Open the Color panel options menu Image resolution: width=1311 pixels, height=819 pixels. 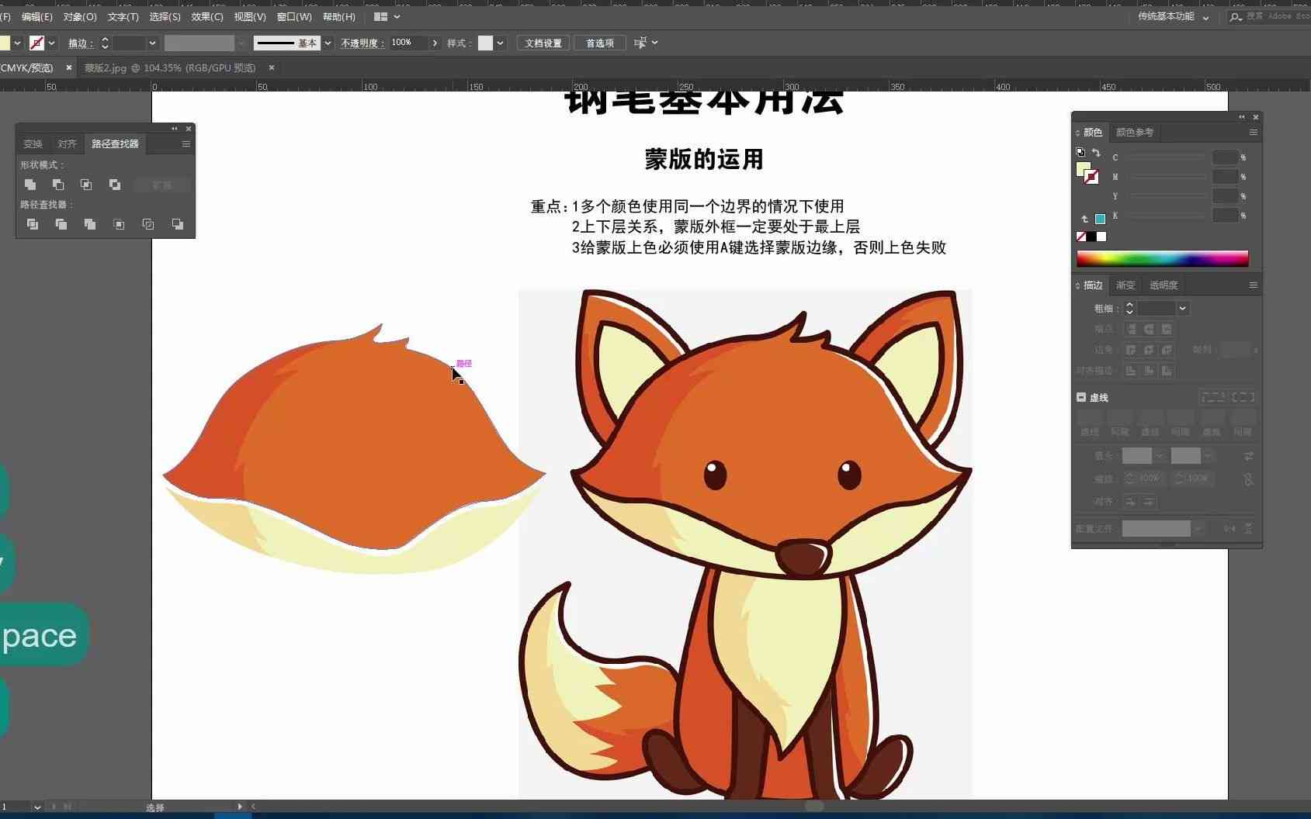click(1253, 133)
